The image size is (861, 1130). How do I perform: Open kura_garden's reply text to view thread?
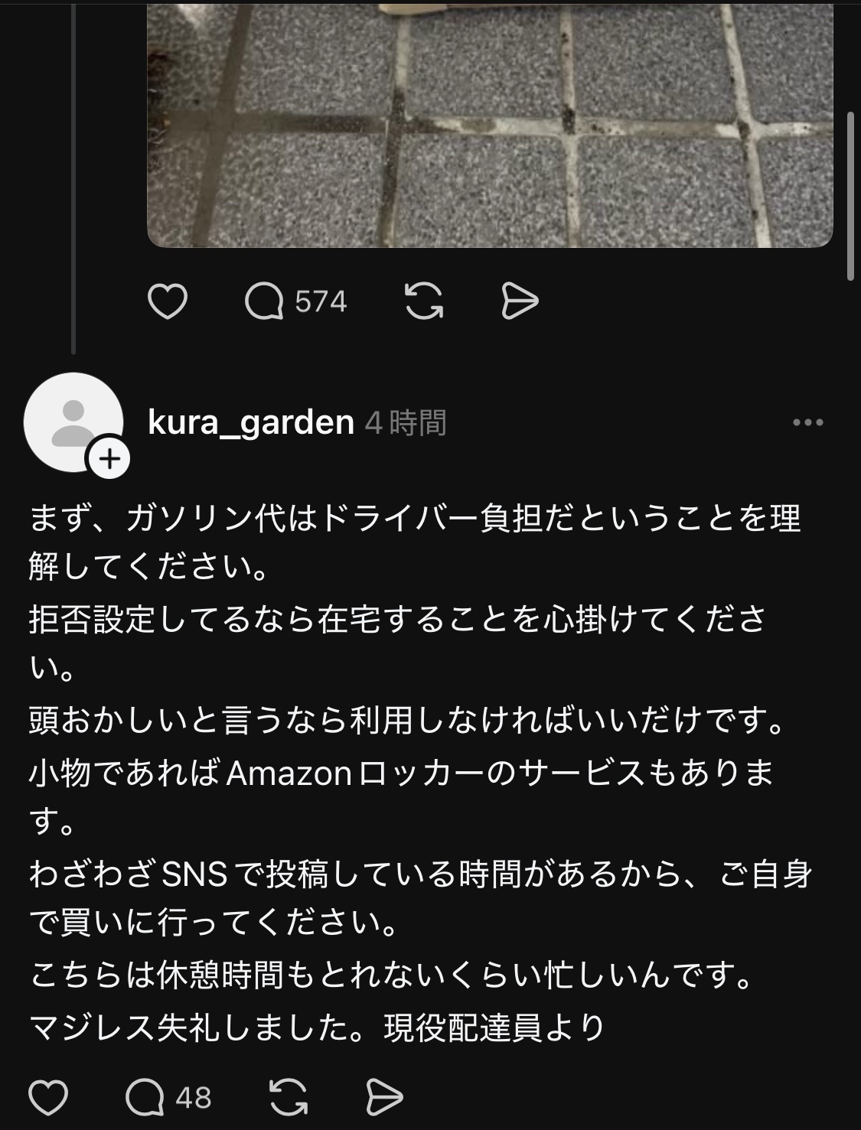coord(419,773)
